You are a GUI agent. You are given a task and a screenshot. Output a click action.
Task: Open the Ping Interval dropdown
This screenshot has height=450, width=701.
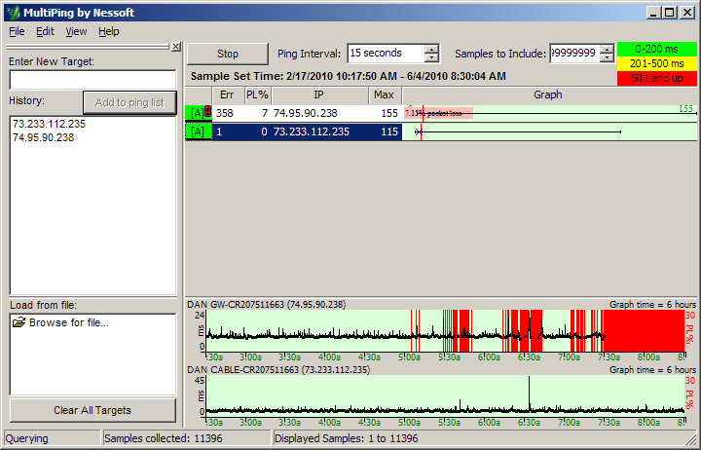point(386,54)
